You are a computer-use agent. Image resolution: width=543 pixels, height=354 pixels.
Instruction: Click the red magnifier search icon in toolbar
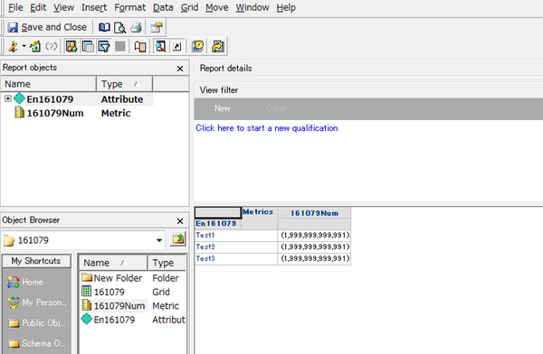tap(161, 46)
